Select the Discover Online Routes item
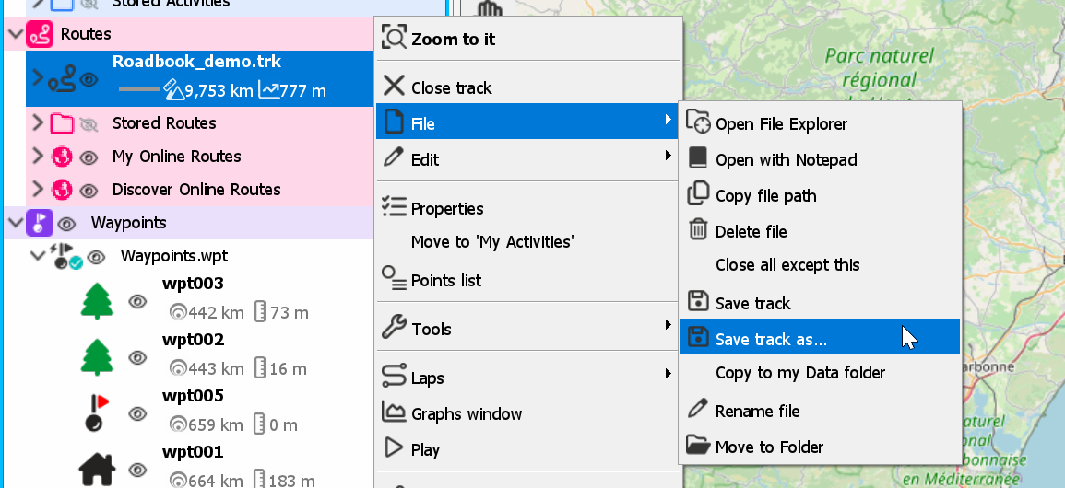This screenshot has width=1065, height=488. point(196,189)
